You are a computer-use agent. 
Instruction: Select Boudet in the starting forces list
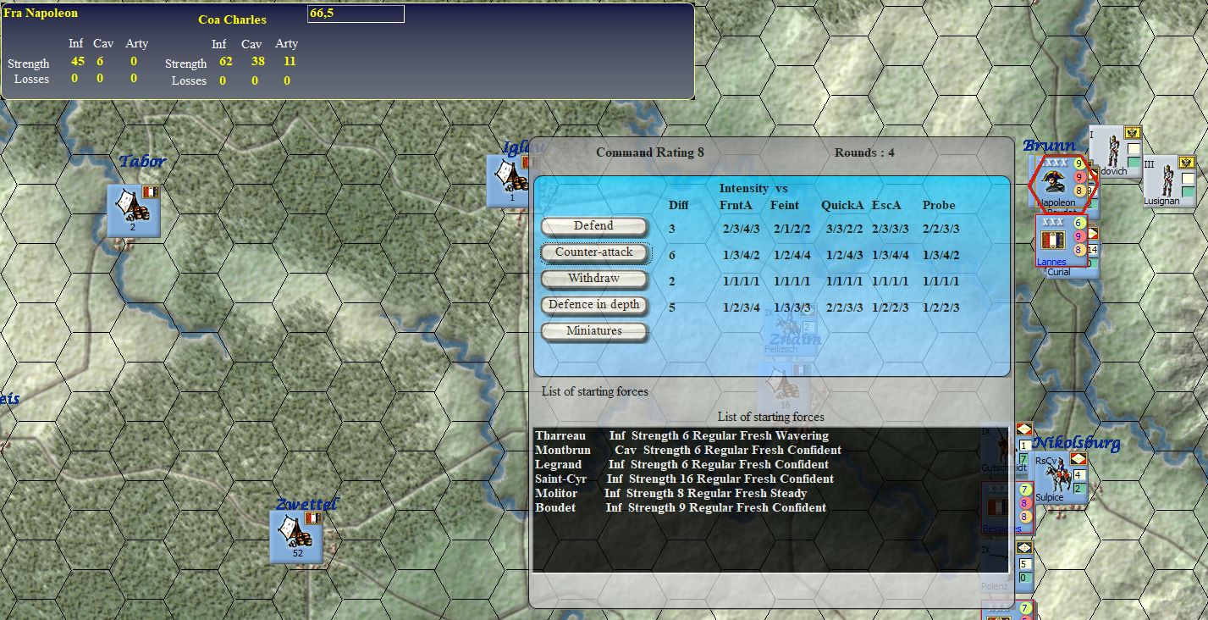tap(681, 507)
